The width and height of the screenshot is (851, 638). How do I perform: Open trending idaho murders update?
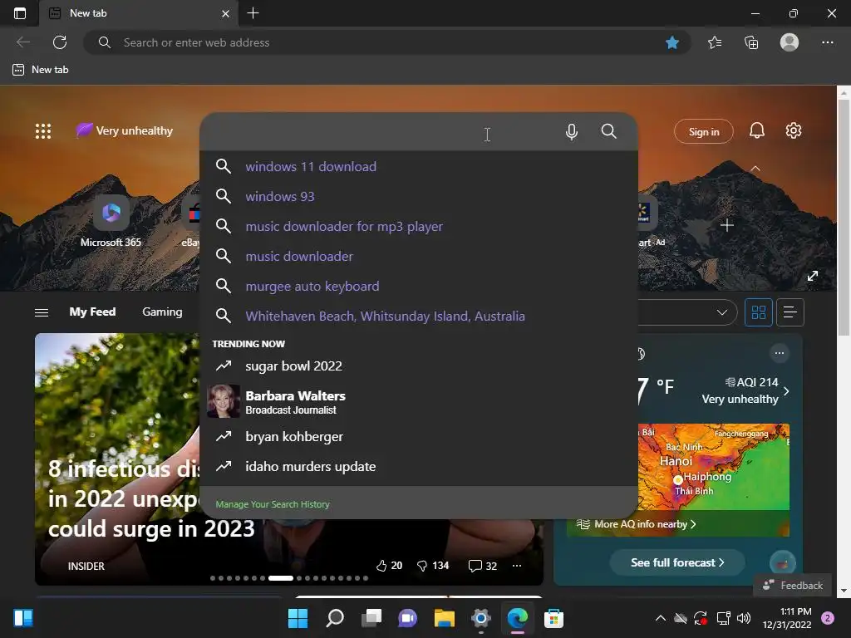point(419,467)
